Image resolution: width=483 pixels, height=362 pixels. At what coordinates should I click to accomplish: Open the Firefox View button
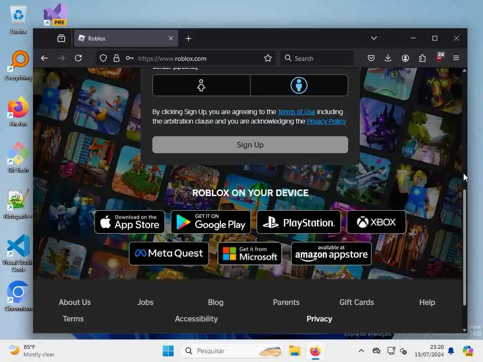pyautogui.click(x=61, y=39)
